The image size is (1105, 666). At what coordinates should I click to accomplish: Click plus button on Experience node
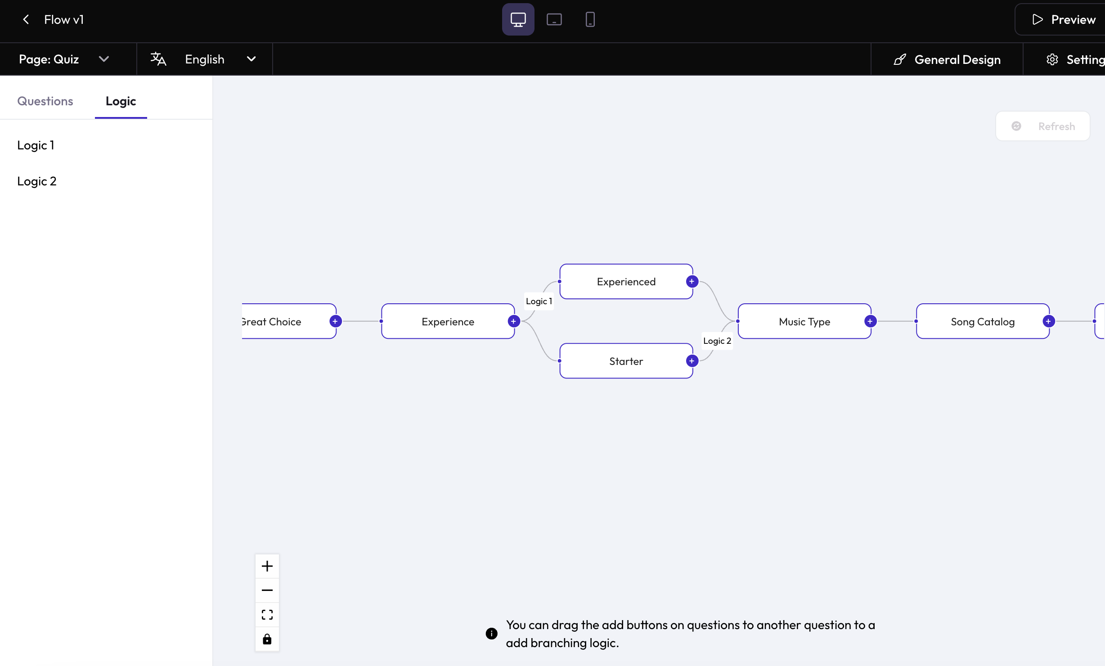click(x=513, y=321)
